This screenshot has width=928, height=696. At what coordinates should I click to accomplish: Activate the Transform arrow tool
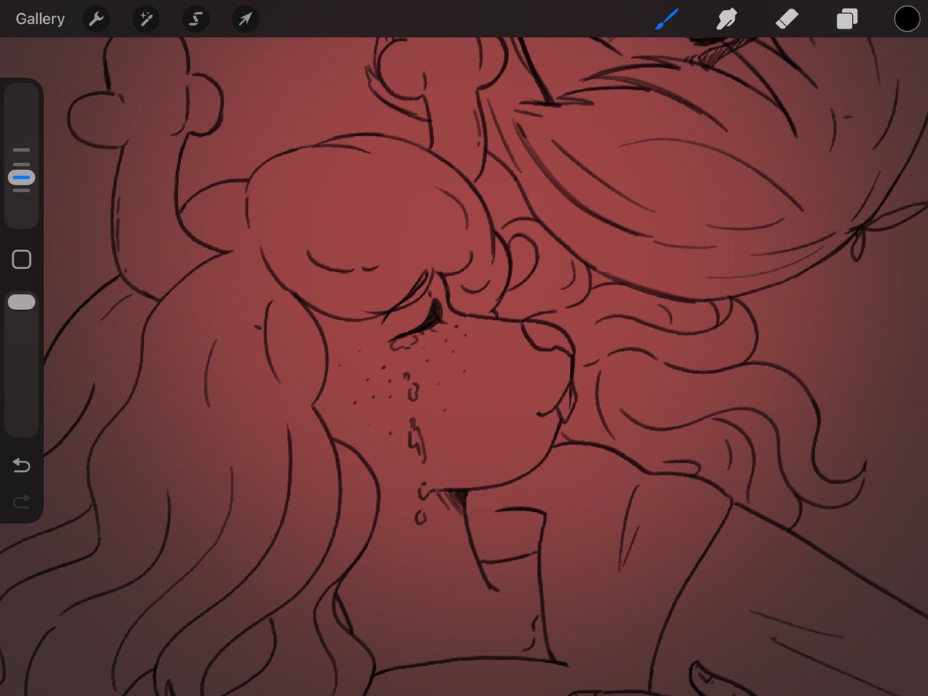coord(245,19)
